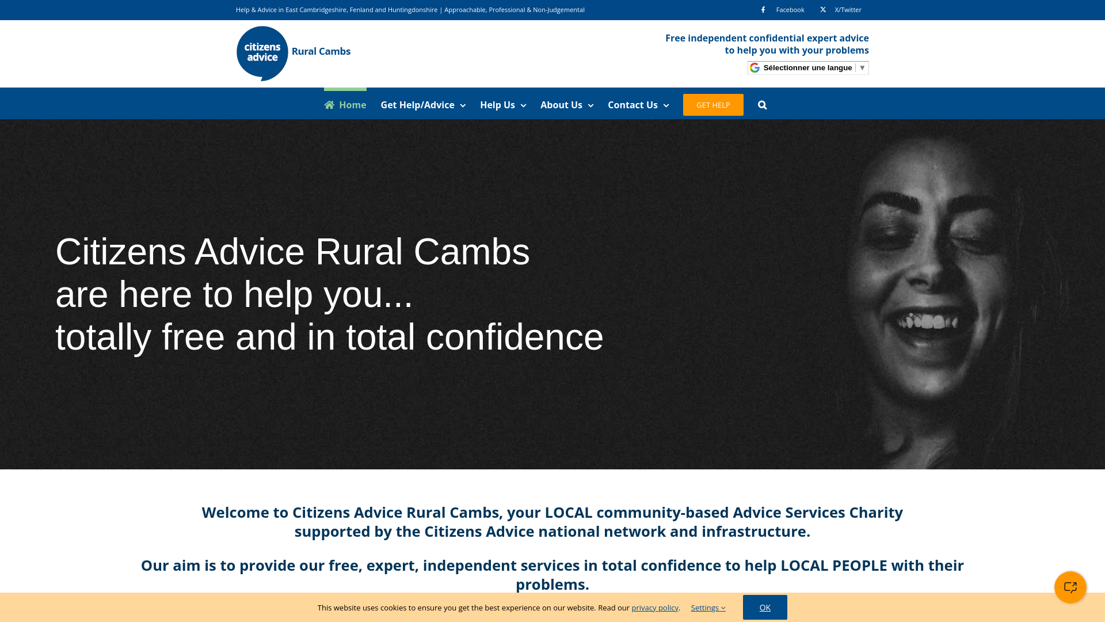
Task: Click the Home house icon
Action: point(329,105)
